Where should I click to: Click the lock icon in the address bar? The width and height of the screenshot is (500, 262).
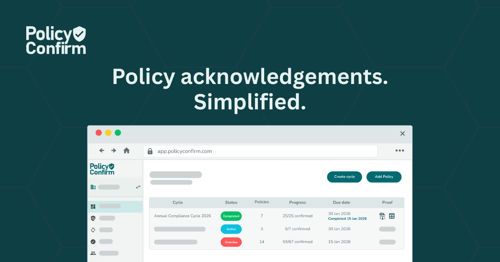pyautogui.click(x=150, y=151)
